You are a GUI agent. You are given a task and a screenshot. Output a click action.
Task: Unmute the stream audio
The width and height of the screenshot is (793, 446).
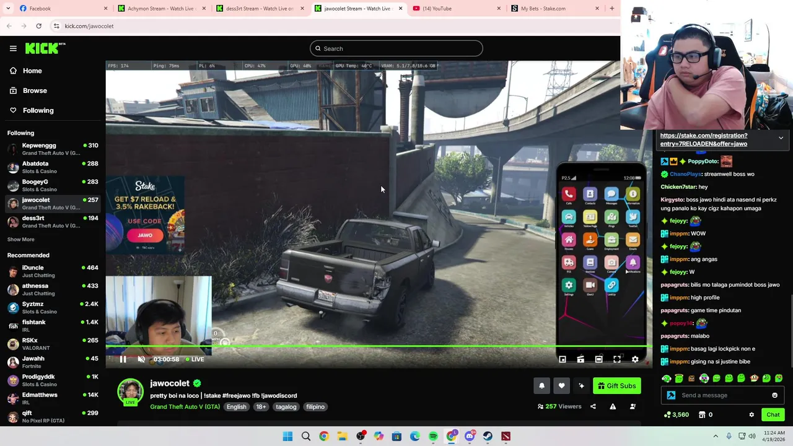[x=141, y=359]
